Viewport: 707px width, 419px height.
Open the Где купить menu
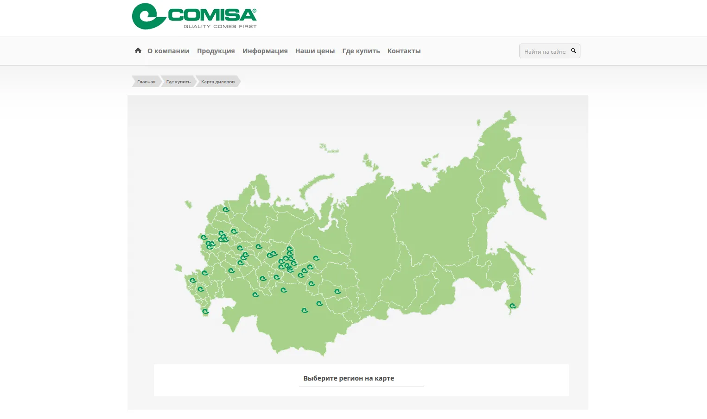point(361,51)
